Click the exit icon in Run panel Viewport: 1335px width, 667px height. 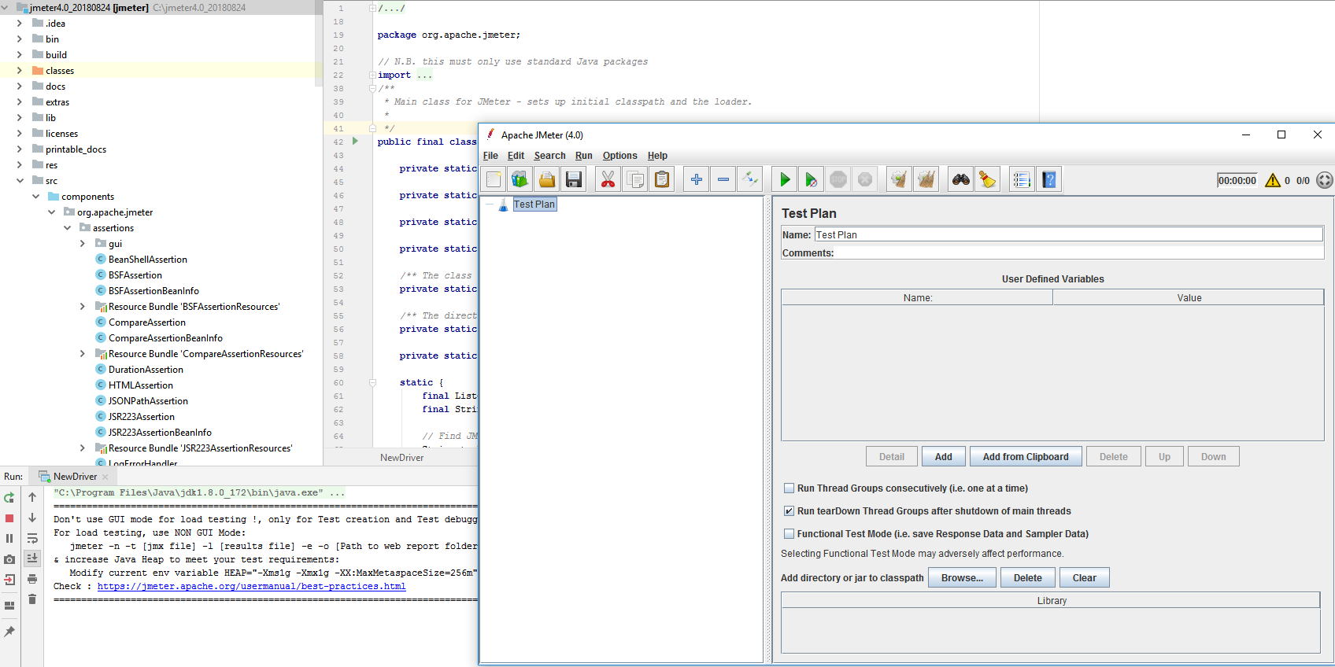coord(9,580)
